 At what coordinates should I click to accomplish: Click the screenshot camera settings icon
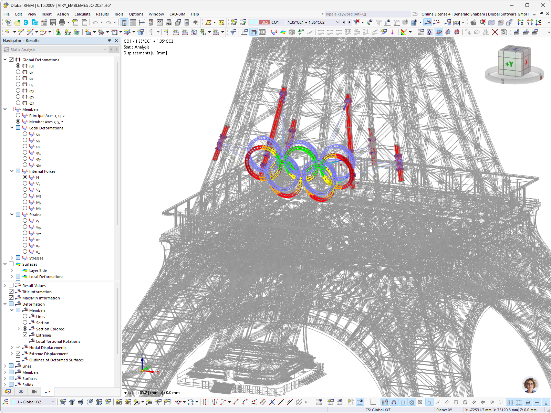click(504, 32)
